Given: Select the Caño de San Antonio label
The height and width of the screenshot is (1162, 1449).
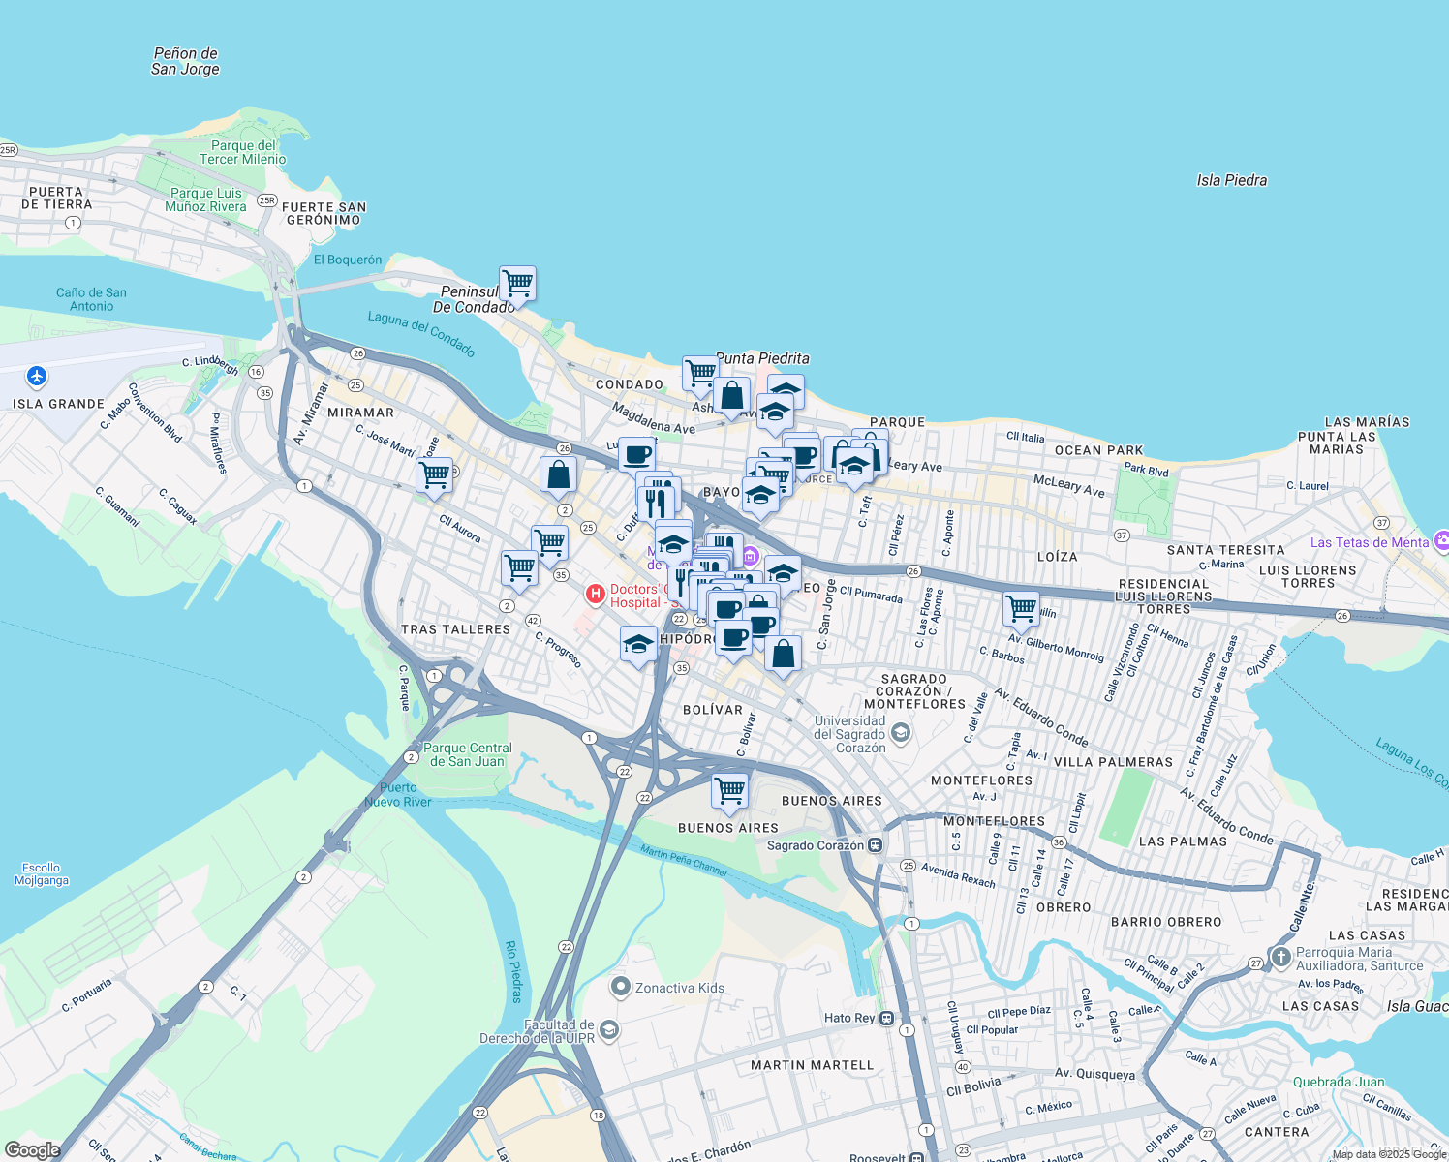Looking at the screenshot, I should tap(91, 299).
